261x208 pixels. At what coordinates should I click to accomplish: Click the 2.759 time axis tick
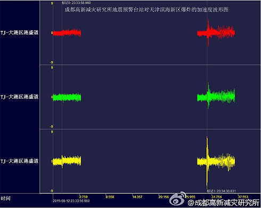click(x=84, y=197)
